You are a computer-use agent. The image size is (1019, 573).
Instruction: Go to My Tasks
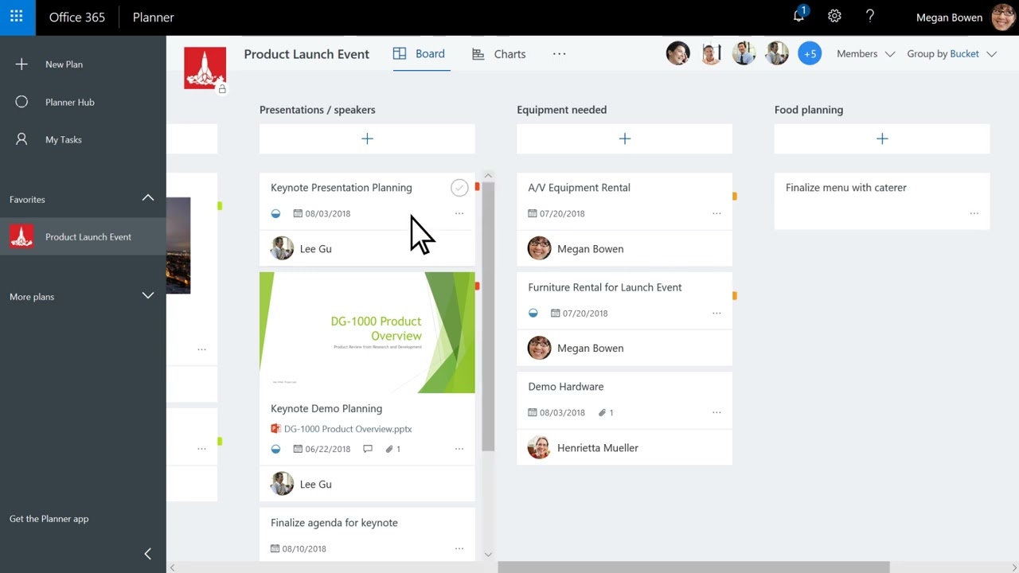tap(64, 139)
